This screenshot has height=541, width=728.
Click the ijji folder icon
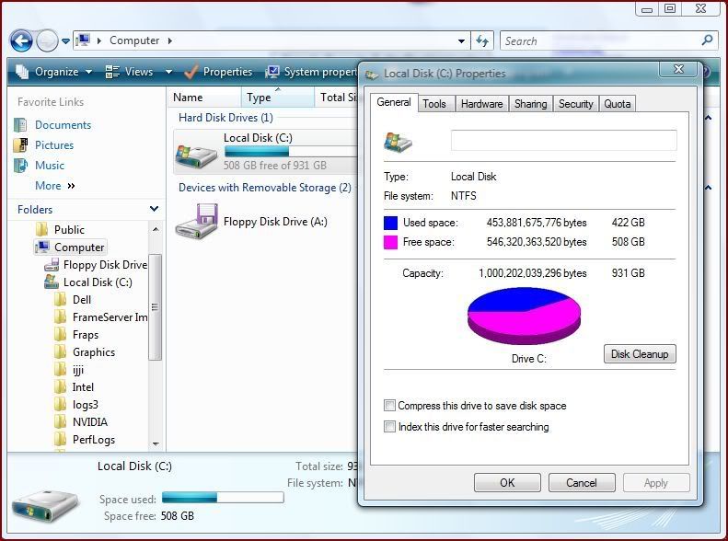61,370
